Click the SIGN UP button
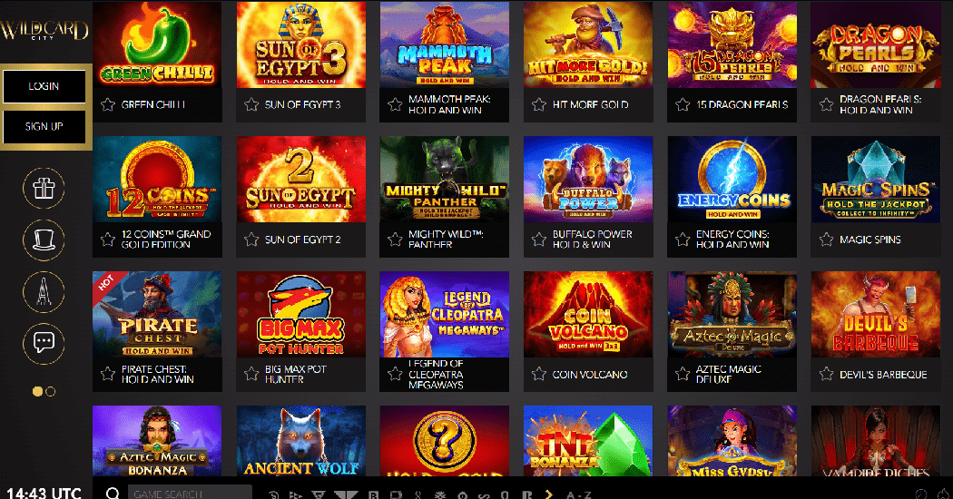The height and width of the screenshot is (499, 953). click(x=44, y=126)
